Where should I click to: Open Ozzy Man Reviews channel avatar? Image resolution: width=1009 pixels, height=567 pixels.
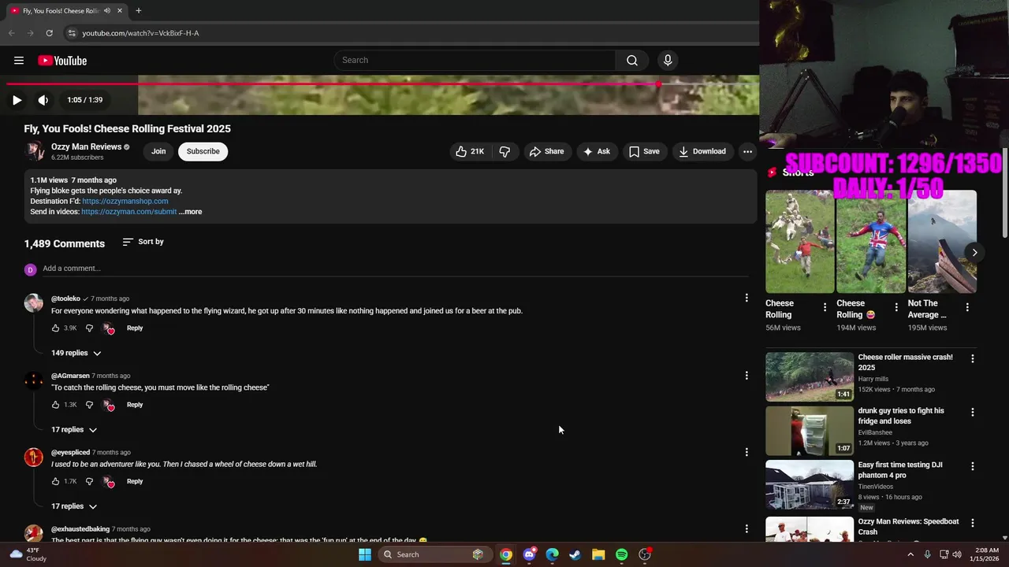(34, 151)
